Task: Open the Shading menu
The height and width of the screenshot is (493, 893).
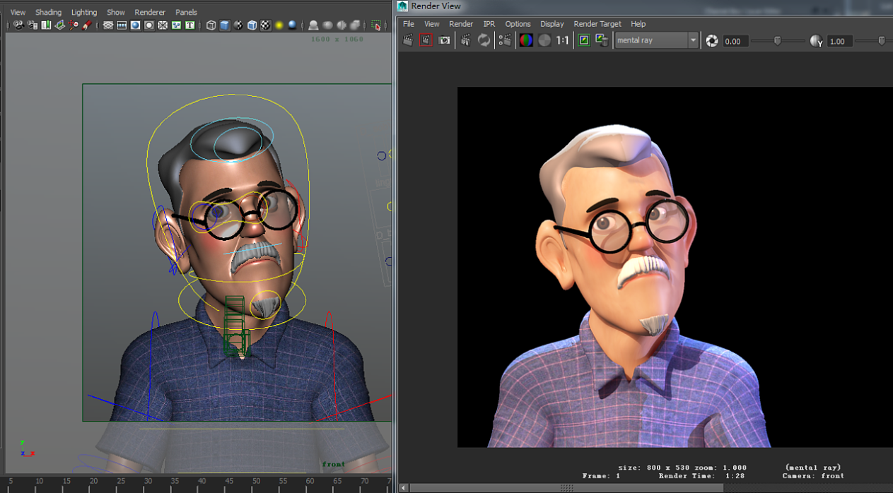Action: (49, 13)
